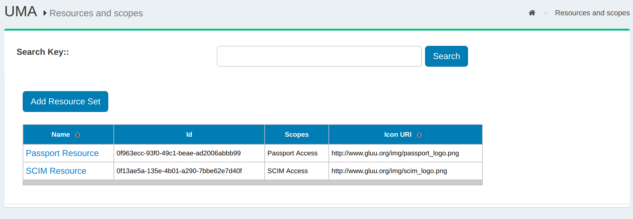Screen dimensions: 633x219
Task: Click the SCIM Access scope cell
Action: pyautogui.click(x=287, y=171)
